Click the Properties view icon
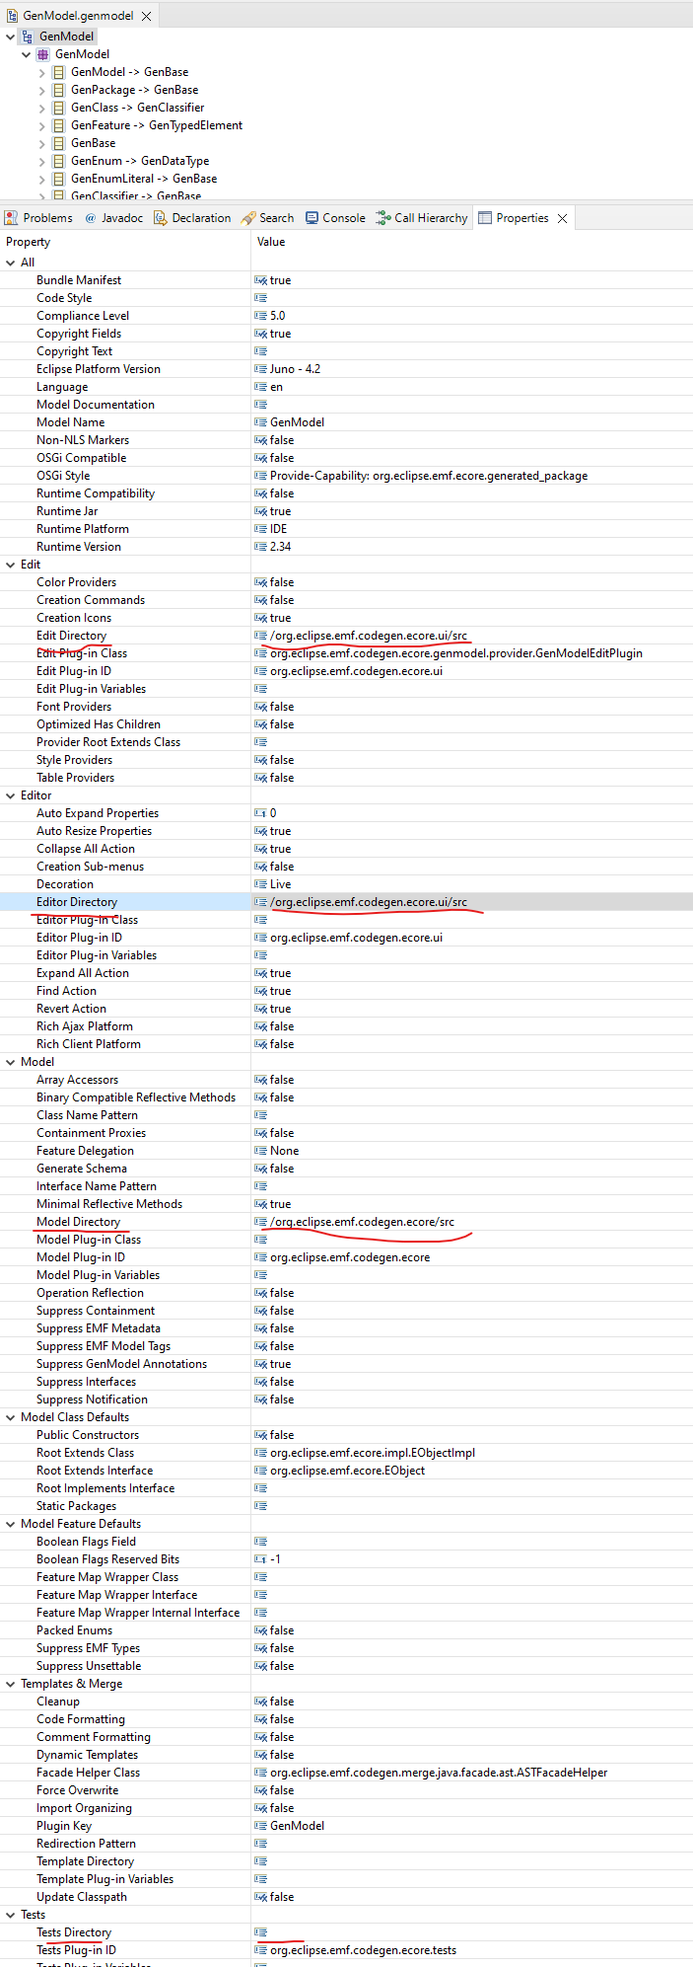This screenshot has height=1967, width=693. pyautogui.click(x=485, y=218)
